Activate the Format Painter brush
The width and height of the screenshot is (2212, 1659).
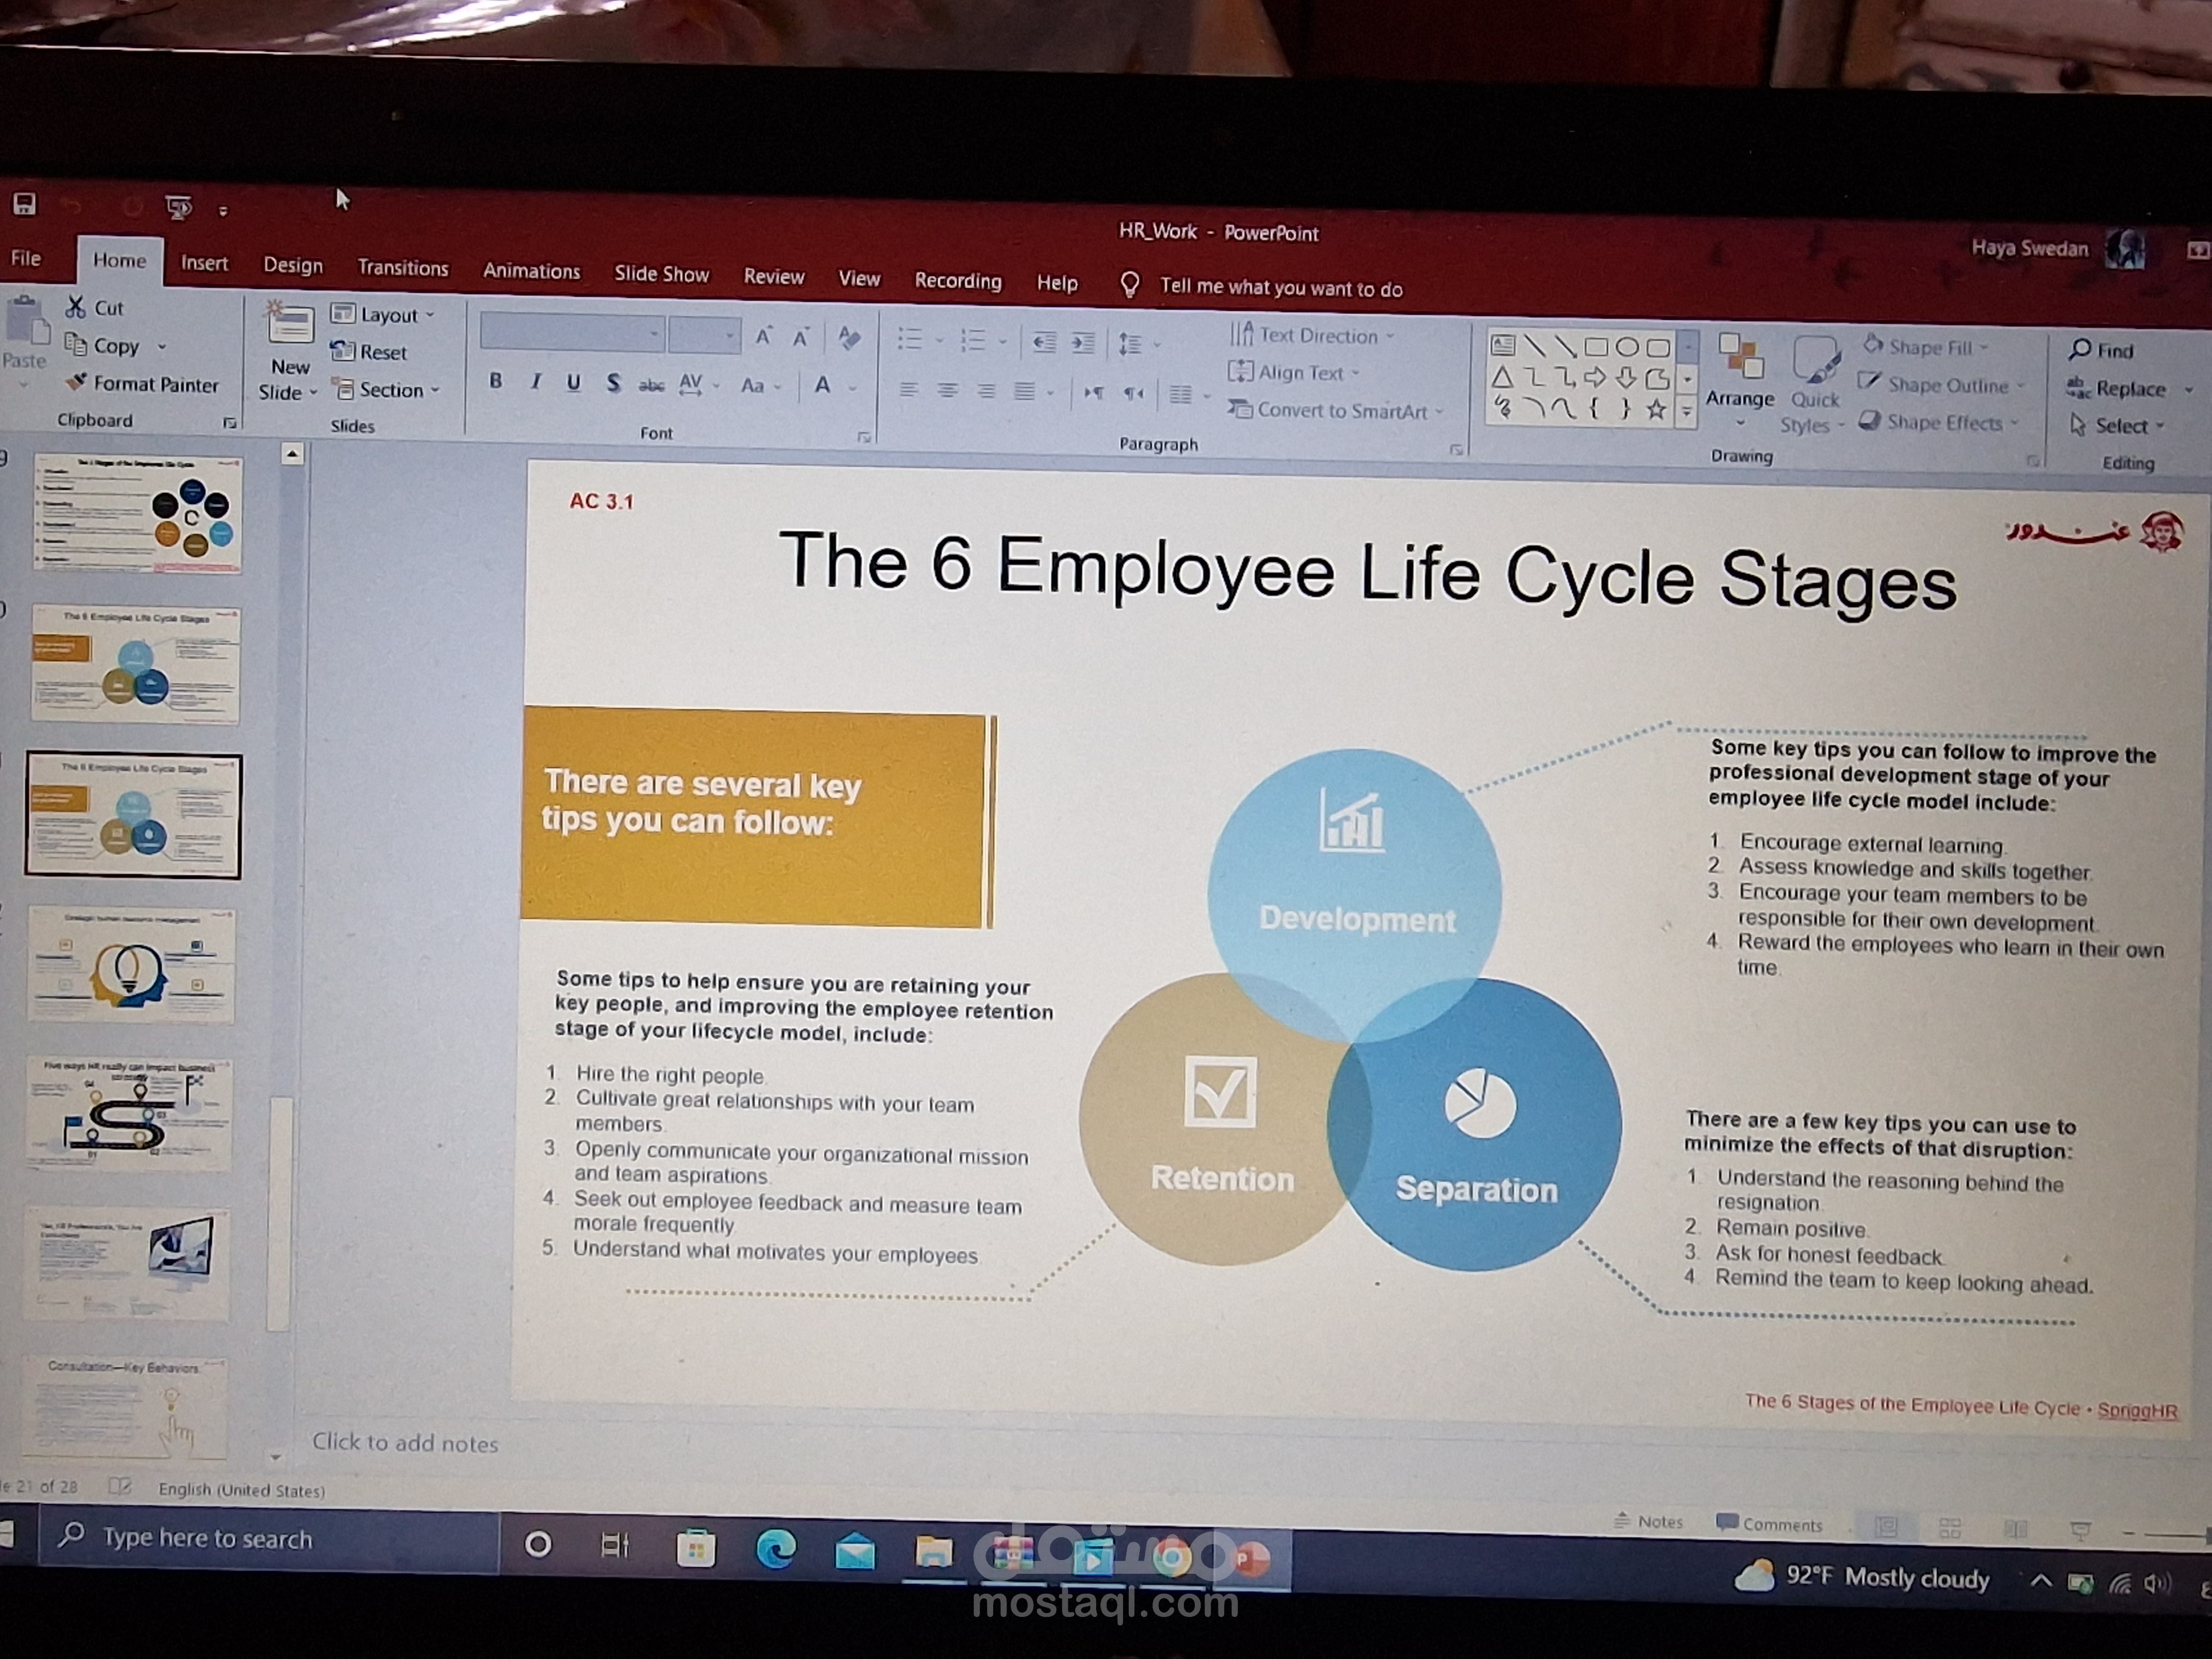point(141,384)
